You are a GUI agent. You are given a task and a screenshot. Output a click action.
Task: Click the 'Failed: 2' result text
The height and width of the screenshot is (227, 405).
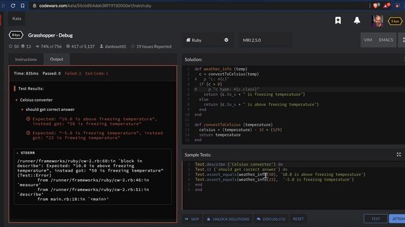click(x=73, y=73)
